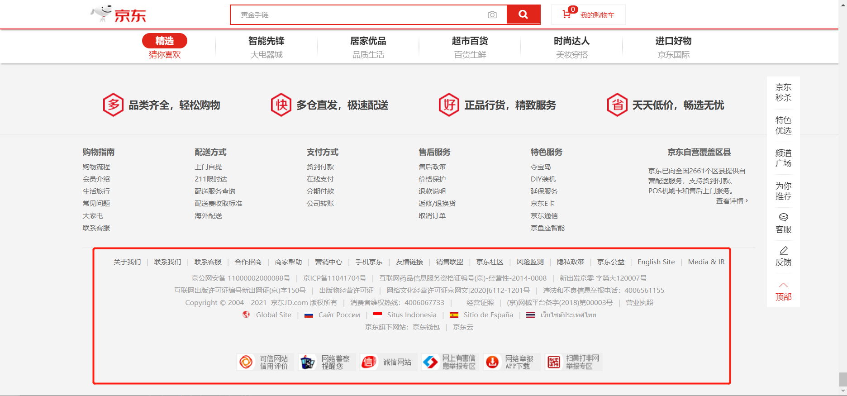
Task: Open the 京鱼座智能 link
Action: coord(547,228)
